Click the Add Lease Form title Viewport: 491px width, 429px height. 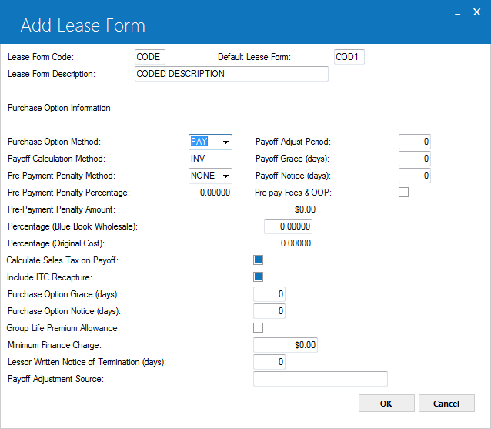click(83, 25)
